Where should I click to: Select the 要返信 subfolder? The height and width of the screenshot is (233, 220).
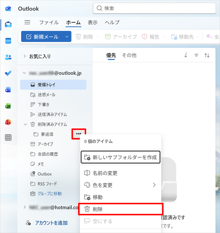tap(47, 134)
